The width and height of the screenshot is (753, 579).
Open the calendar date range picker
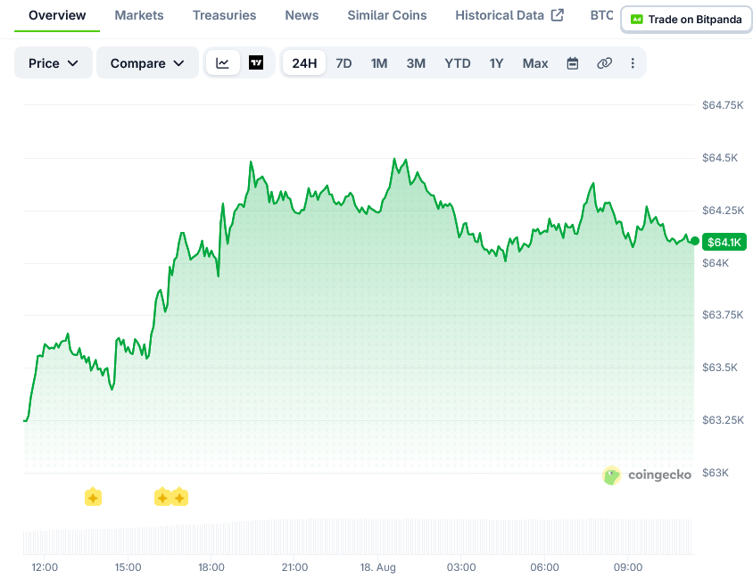coord(573,62)
